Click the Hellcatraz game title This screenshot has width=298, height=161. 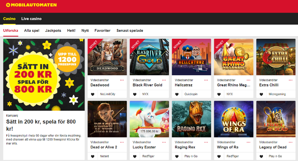pos(184,85)
